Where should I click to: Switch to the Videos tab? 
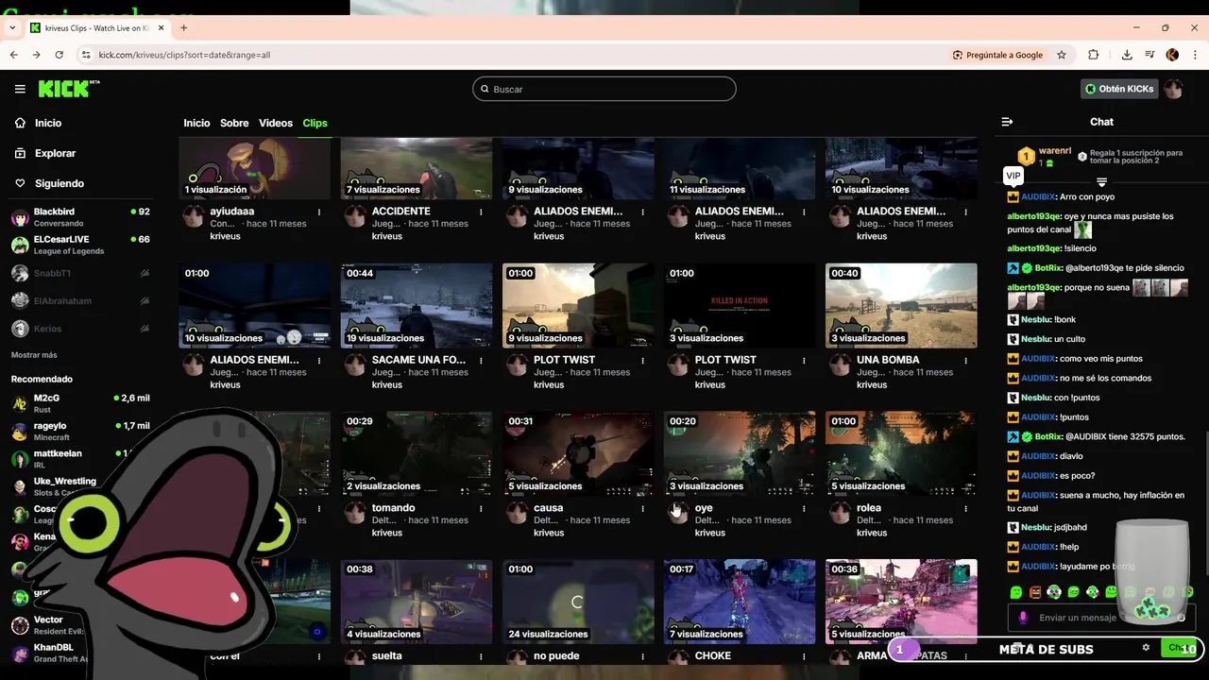pyautogui.click(x=276, y=123)
